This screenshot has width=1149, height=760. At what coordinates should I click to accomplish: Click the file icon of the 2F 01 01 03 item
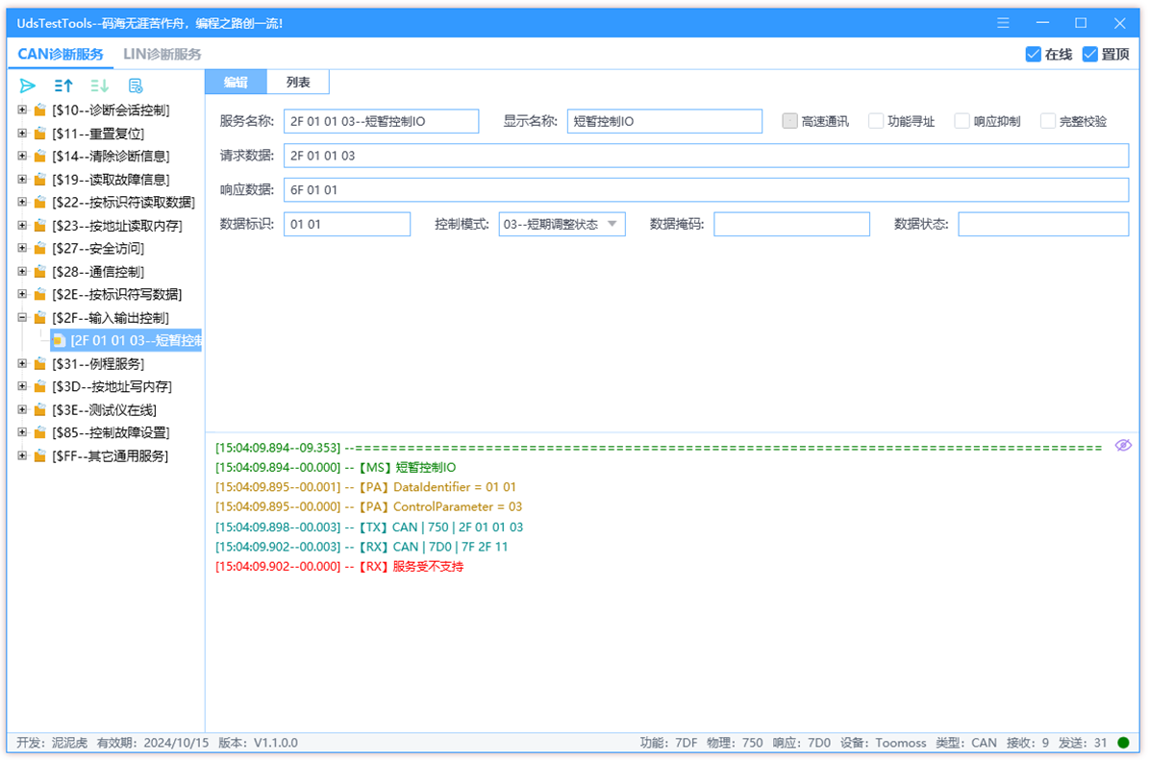[x=60, y=340]
